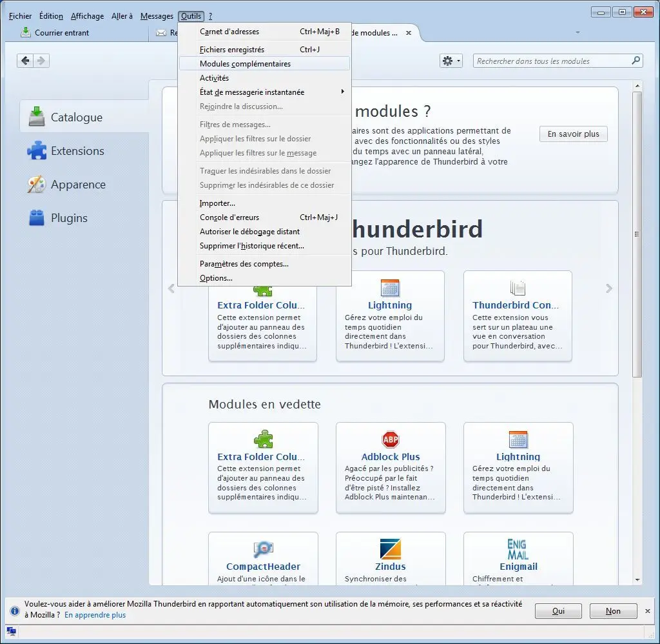Open the gear tools dropdown
The image size is (660, 644).
(x=451, y=61)
